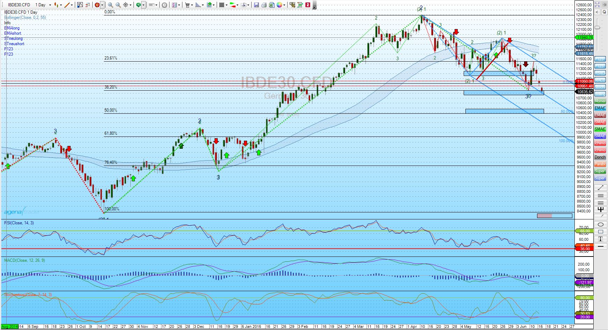608x330 pixels.
Task: Click the zoom in magnifier icon
Action: click(x=110, y=5)
